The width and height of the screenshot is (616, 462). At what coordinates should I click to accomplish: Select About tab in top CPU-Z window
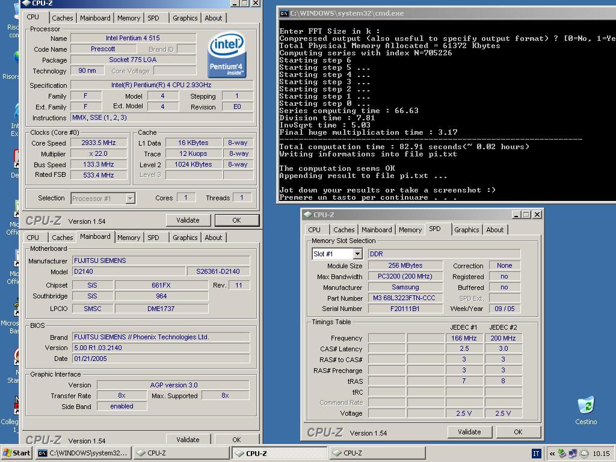click(x=214, y=18)
